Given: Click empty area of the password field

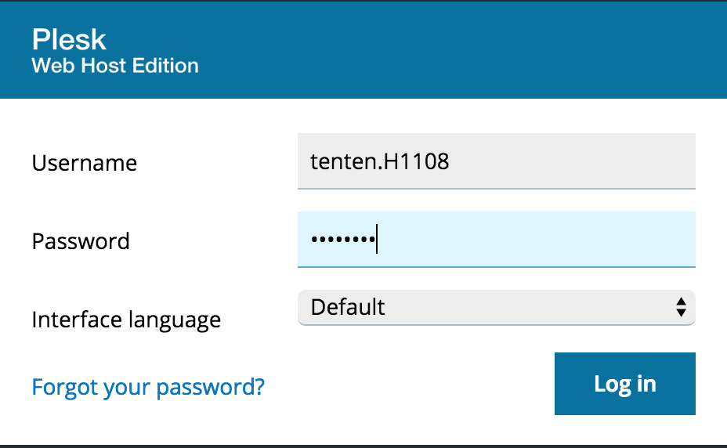Looking at the screenshot, I should click(533, 240).
